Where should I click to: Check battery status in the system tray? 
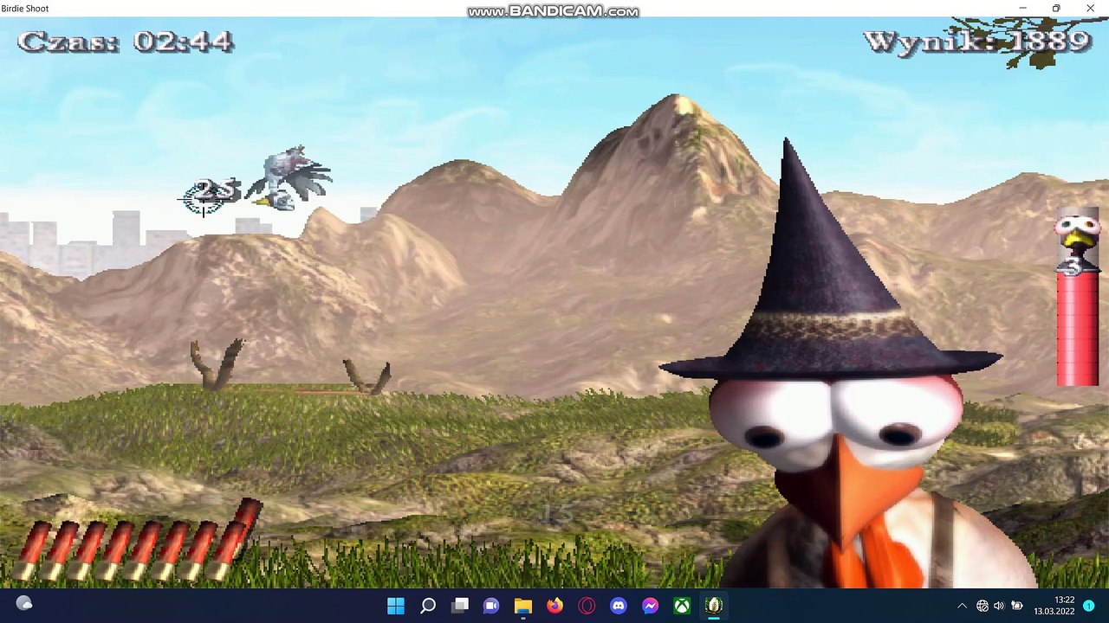[1017, 606]
